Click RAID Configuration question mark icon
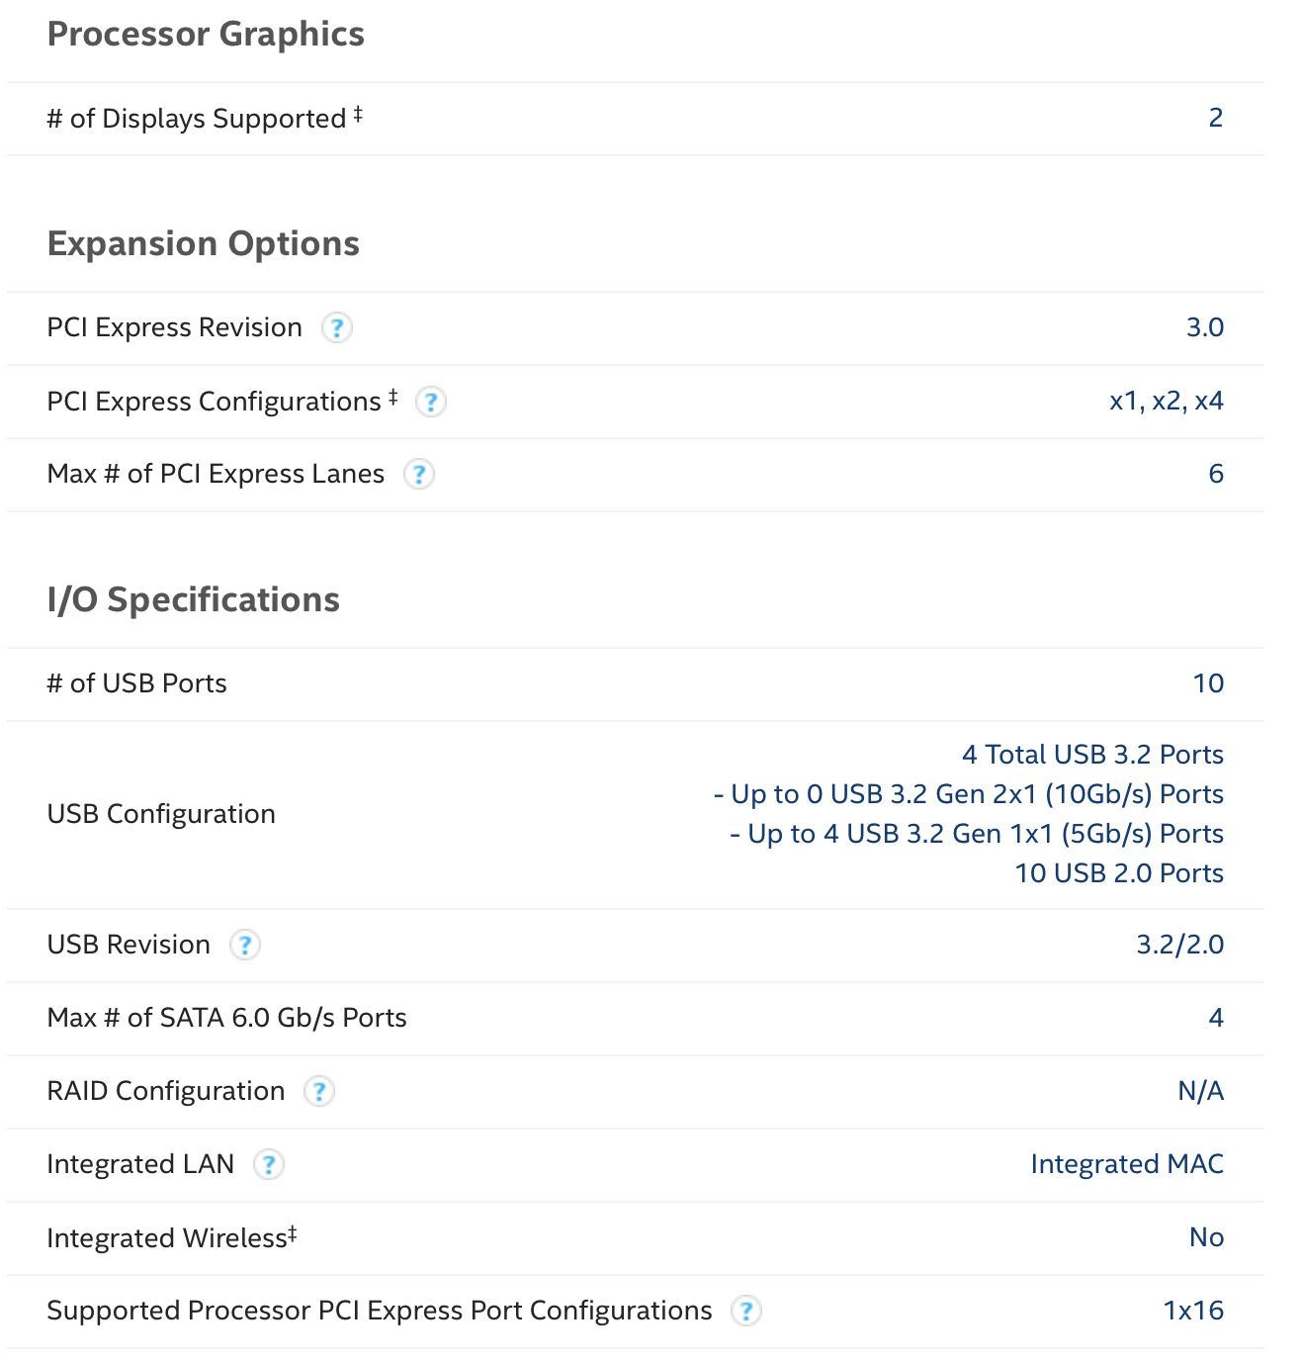Image resolution: width=1302 pixels, height=1362 pixels. tap(318, 1091)
